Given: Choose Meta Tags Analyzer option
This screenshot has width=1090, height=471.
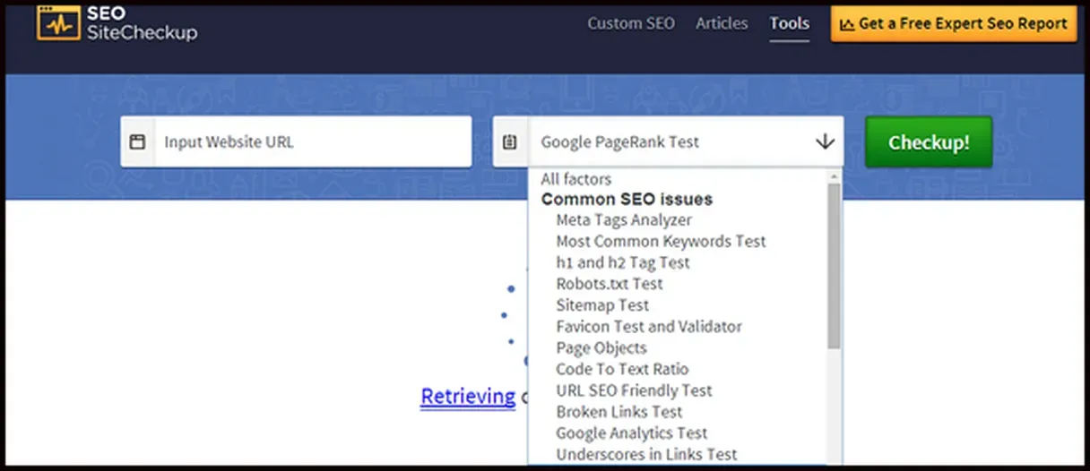Looking at the screenshot, I should point(624,219).
